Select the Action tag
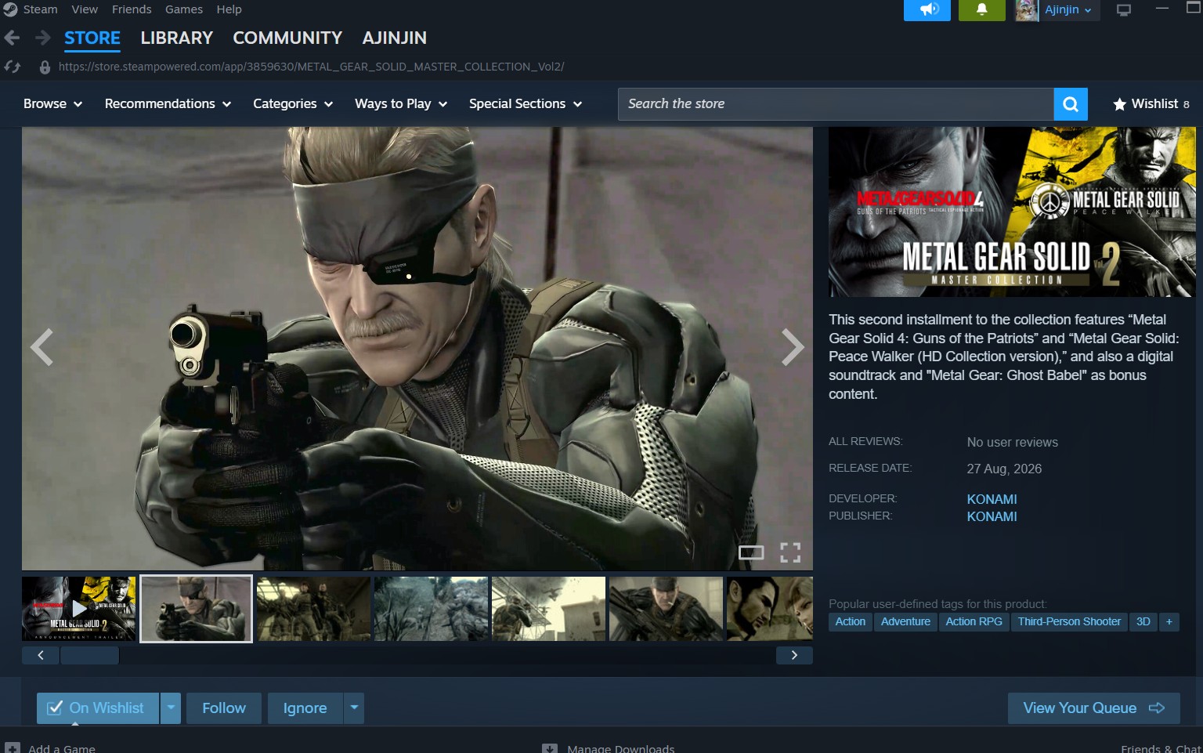Viewport: 1203px width, 753px height. (851, 621)
